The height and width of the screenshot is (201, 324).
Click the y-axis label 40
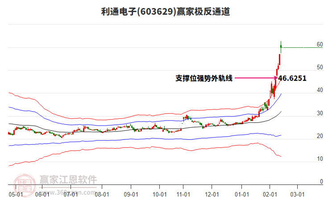(x=320, y=90)
